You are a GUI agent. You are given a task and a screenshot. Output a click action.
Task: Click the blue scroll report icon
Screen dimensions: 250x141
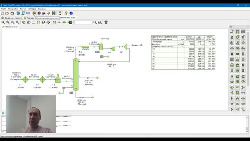point(23,13)
